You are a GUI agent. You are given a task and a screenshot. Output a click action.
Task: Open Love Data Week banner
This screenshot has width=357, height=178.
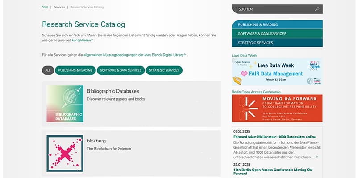point(277,72)
